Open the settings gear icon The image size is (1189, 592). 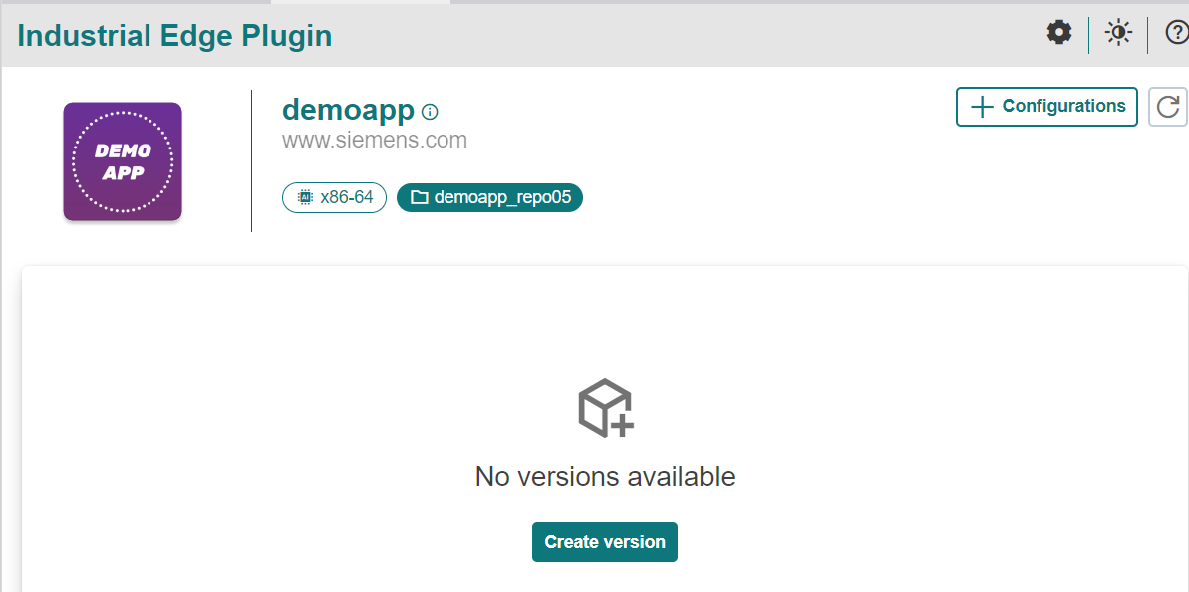tap(1058, 33)
